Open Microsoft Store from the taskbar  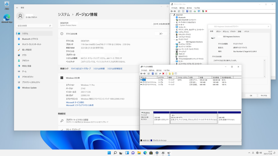click(x=151, y=153)
